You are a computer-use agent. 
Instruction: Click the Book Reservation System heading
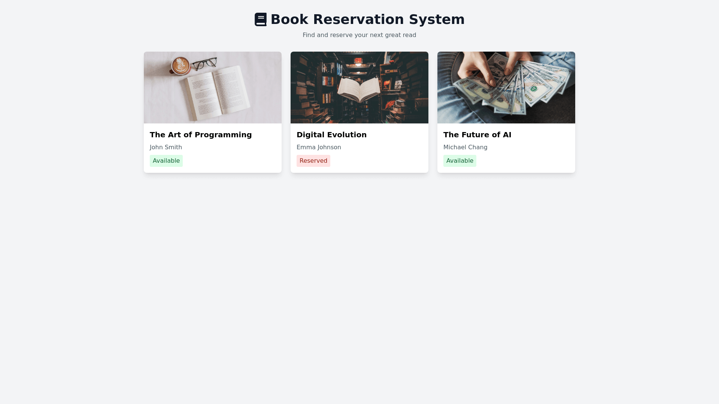pos(367,19)
